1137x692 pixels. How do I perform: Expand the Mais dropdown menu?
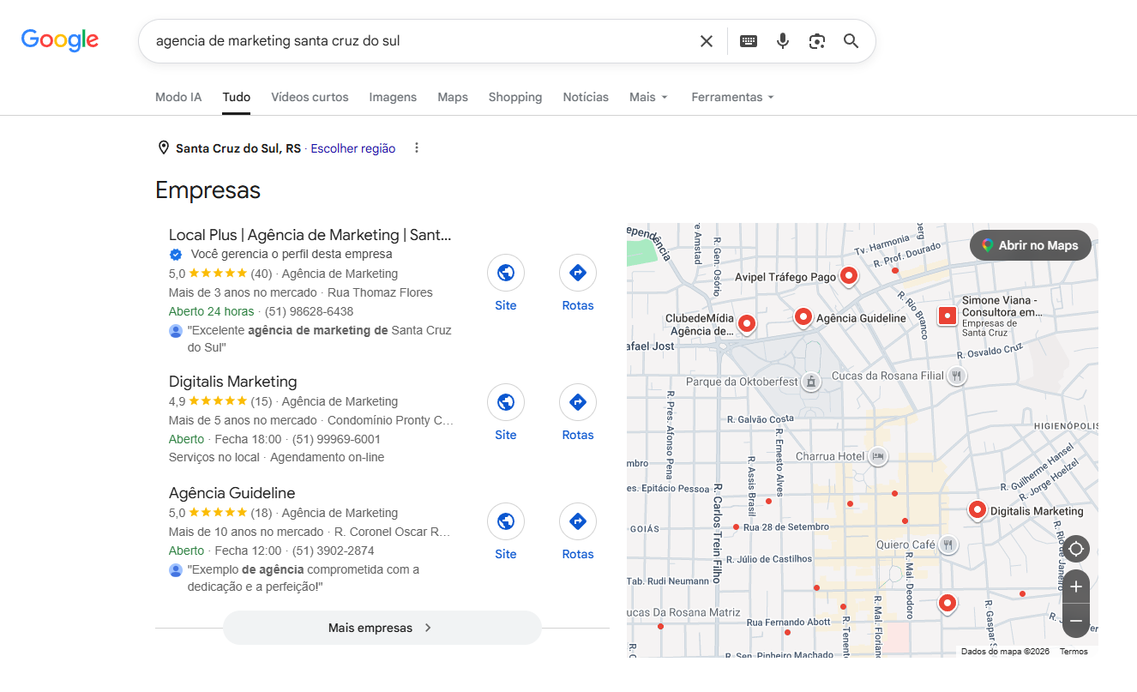[648, 97]
